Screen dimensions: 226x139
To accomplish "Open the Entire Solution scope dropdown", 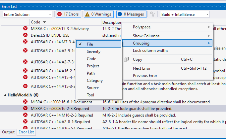I will [27, 14].
